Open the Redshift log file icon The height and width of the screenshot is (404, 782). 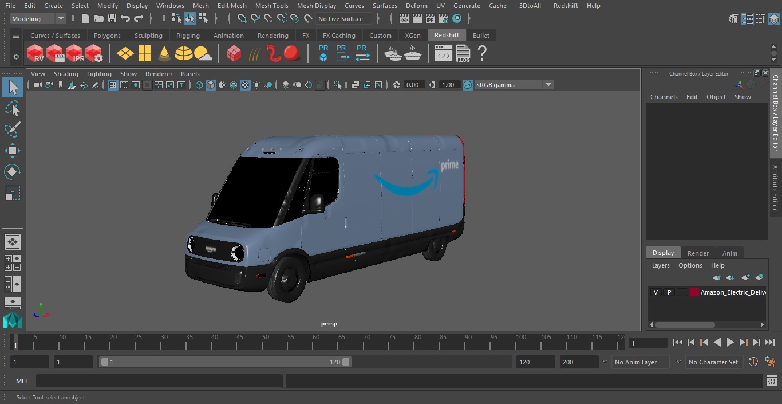click(463, 54)
